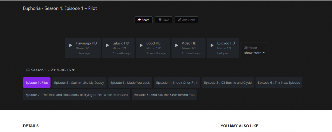The width and height of the screenshot is (332, 132).
Task: Click the heart icon to Save
Action: [160, 20]
